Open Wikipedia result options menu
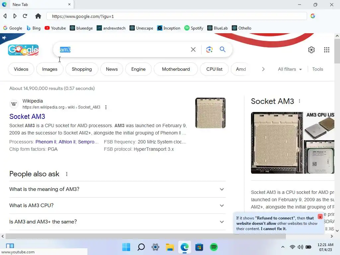Image resolution: width=340 pixels, height=255 pixels. [106, 107]
